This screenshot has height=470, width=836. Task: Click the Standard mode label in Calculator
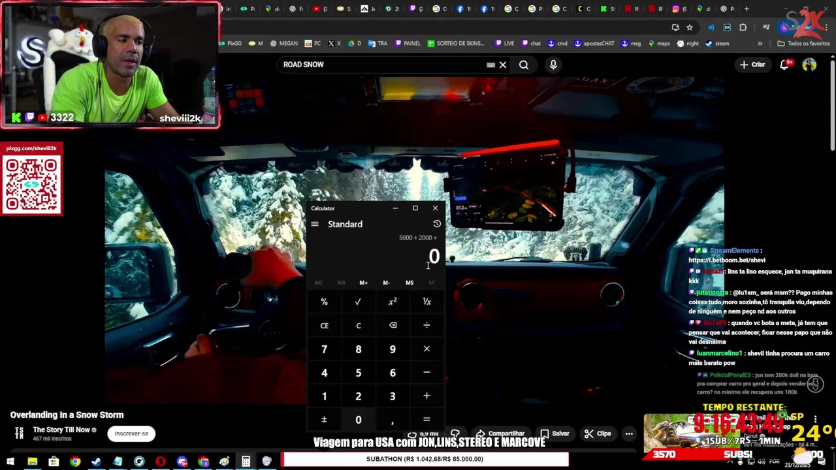(x=345, y=224)
